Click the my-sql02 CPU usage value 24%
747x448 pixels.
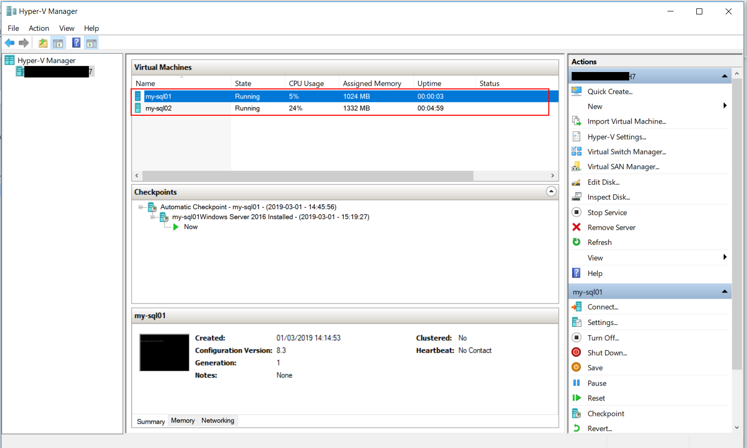pos(296,108)
